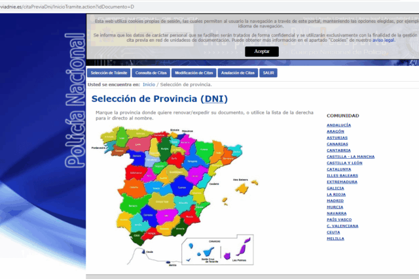Select GALICIA community link
This screenshot has height=279, width=419.
(x=335, y=188)
